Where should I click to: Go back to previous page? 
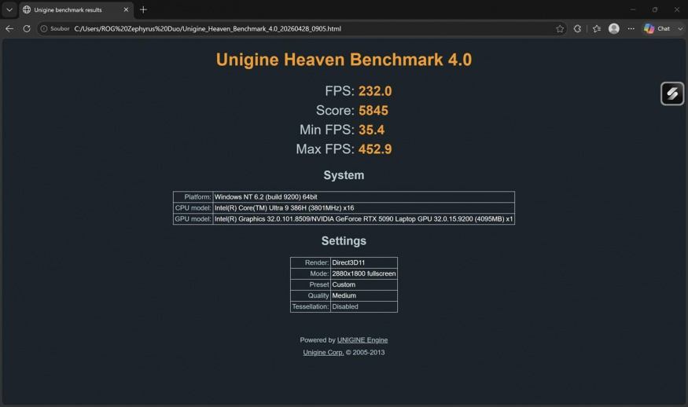click(9, 28)
